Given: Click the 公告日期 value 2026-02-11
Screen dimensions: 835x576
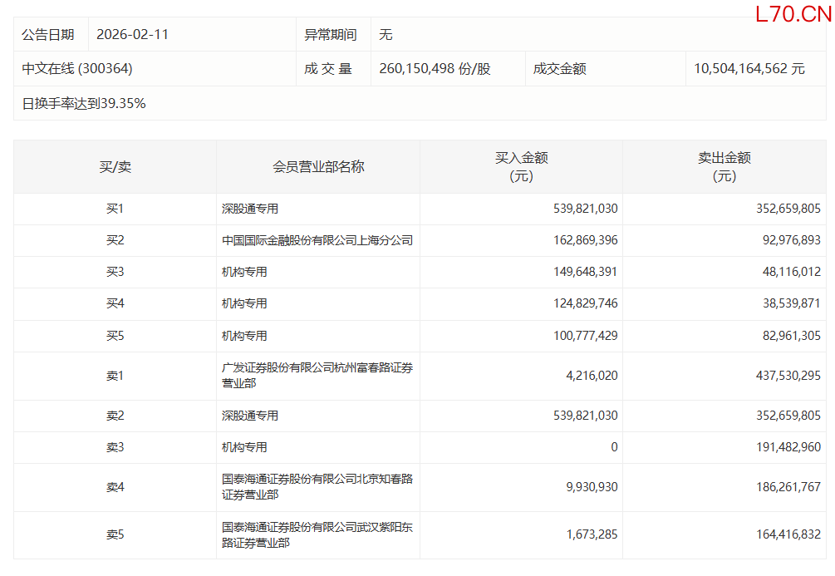Looking at the screenshot, I should coord(132,35).
